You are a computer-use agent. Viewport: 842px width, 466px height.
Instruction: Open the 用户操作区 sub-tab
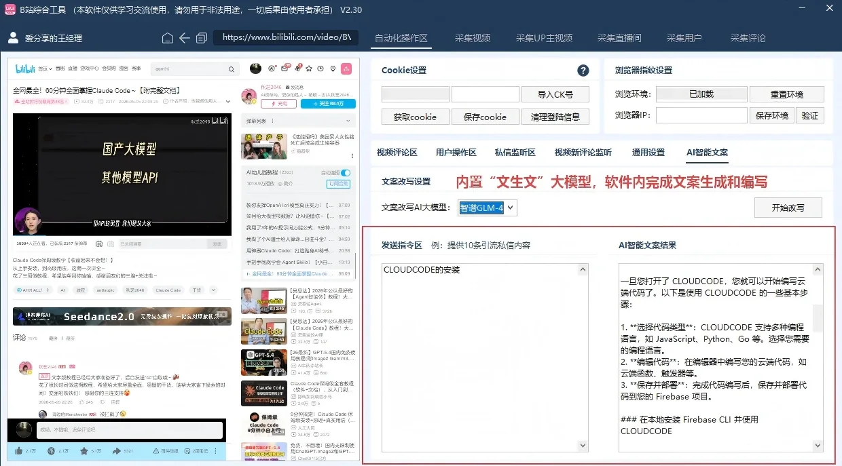[x=456, y=153]
